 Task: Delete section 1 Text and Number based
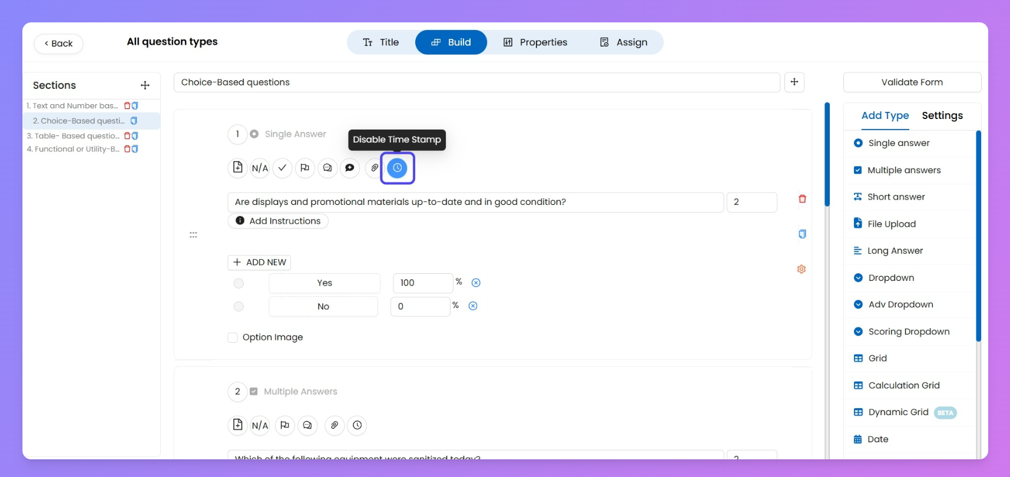click(127, 106)
